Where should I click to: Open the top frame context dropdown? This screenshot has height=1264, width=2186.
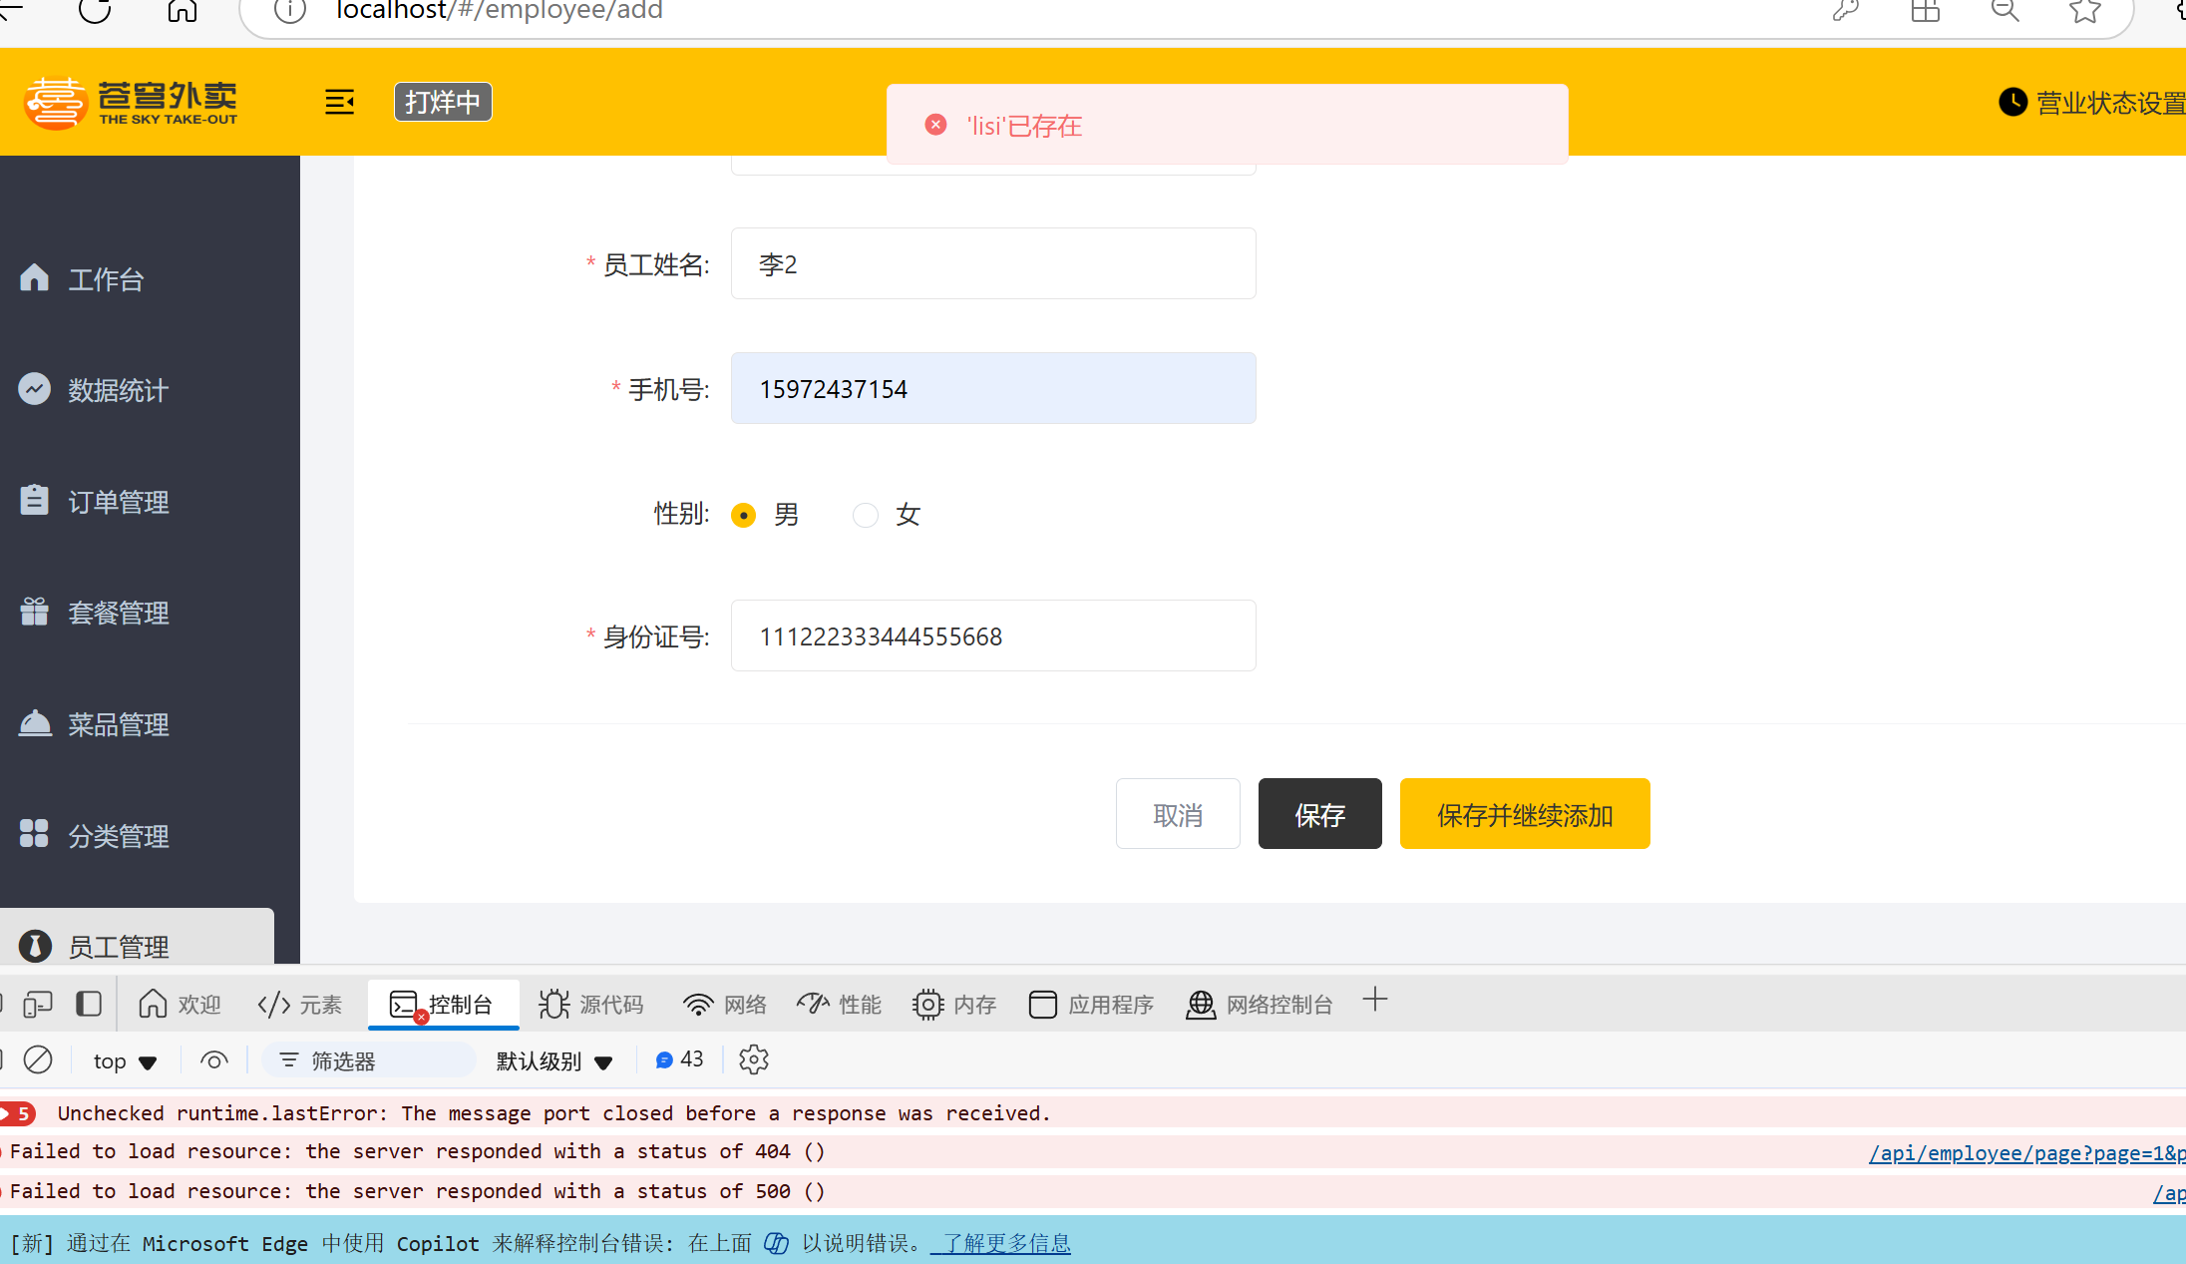[x=122, y=1060]
